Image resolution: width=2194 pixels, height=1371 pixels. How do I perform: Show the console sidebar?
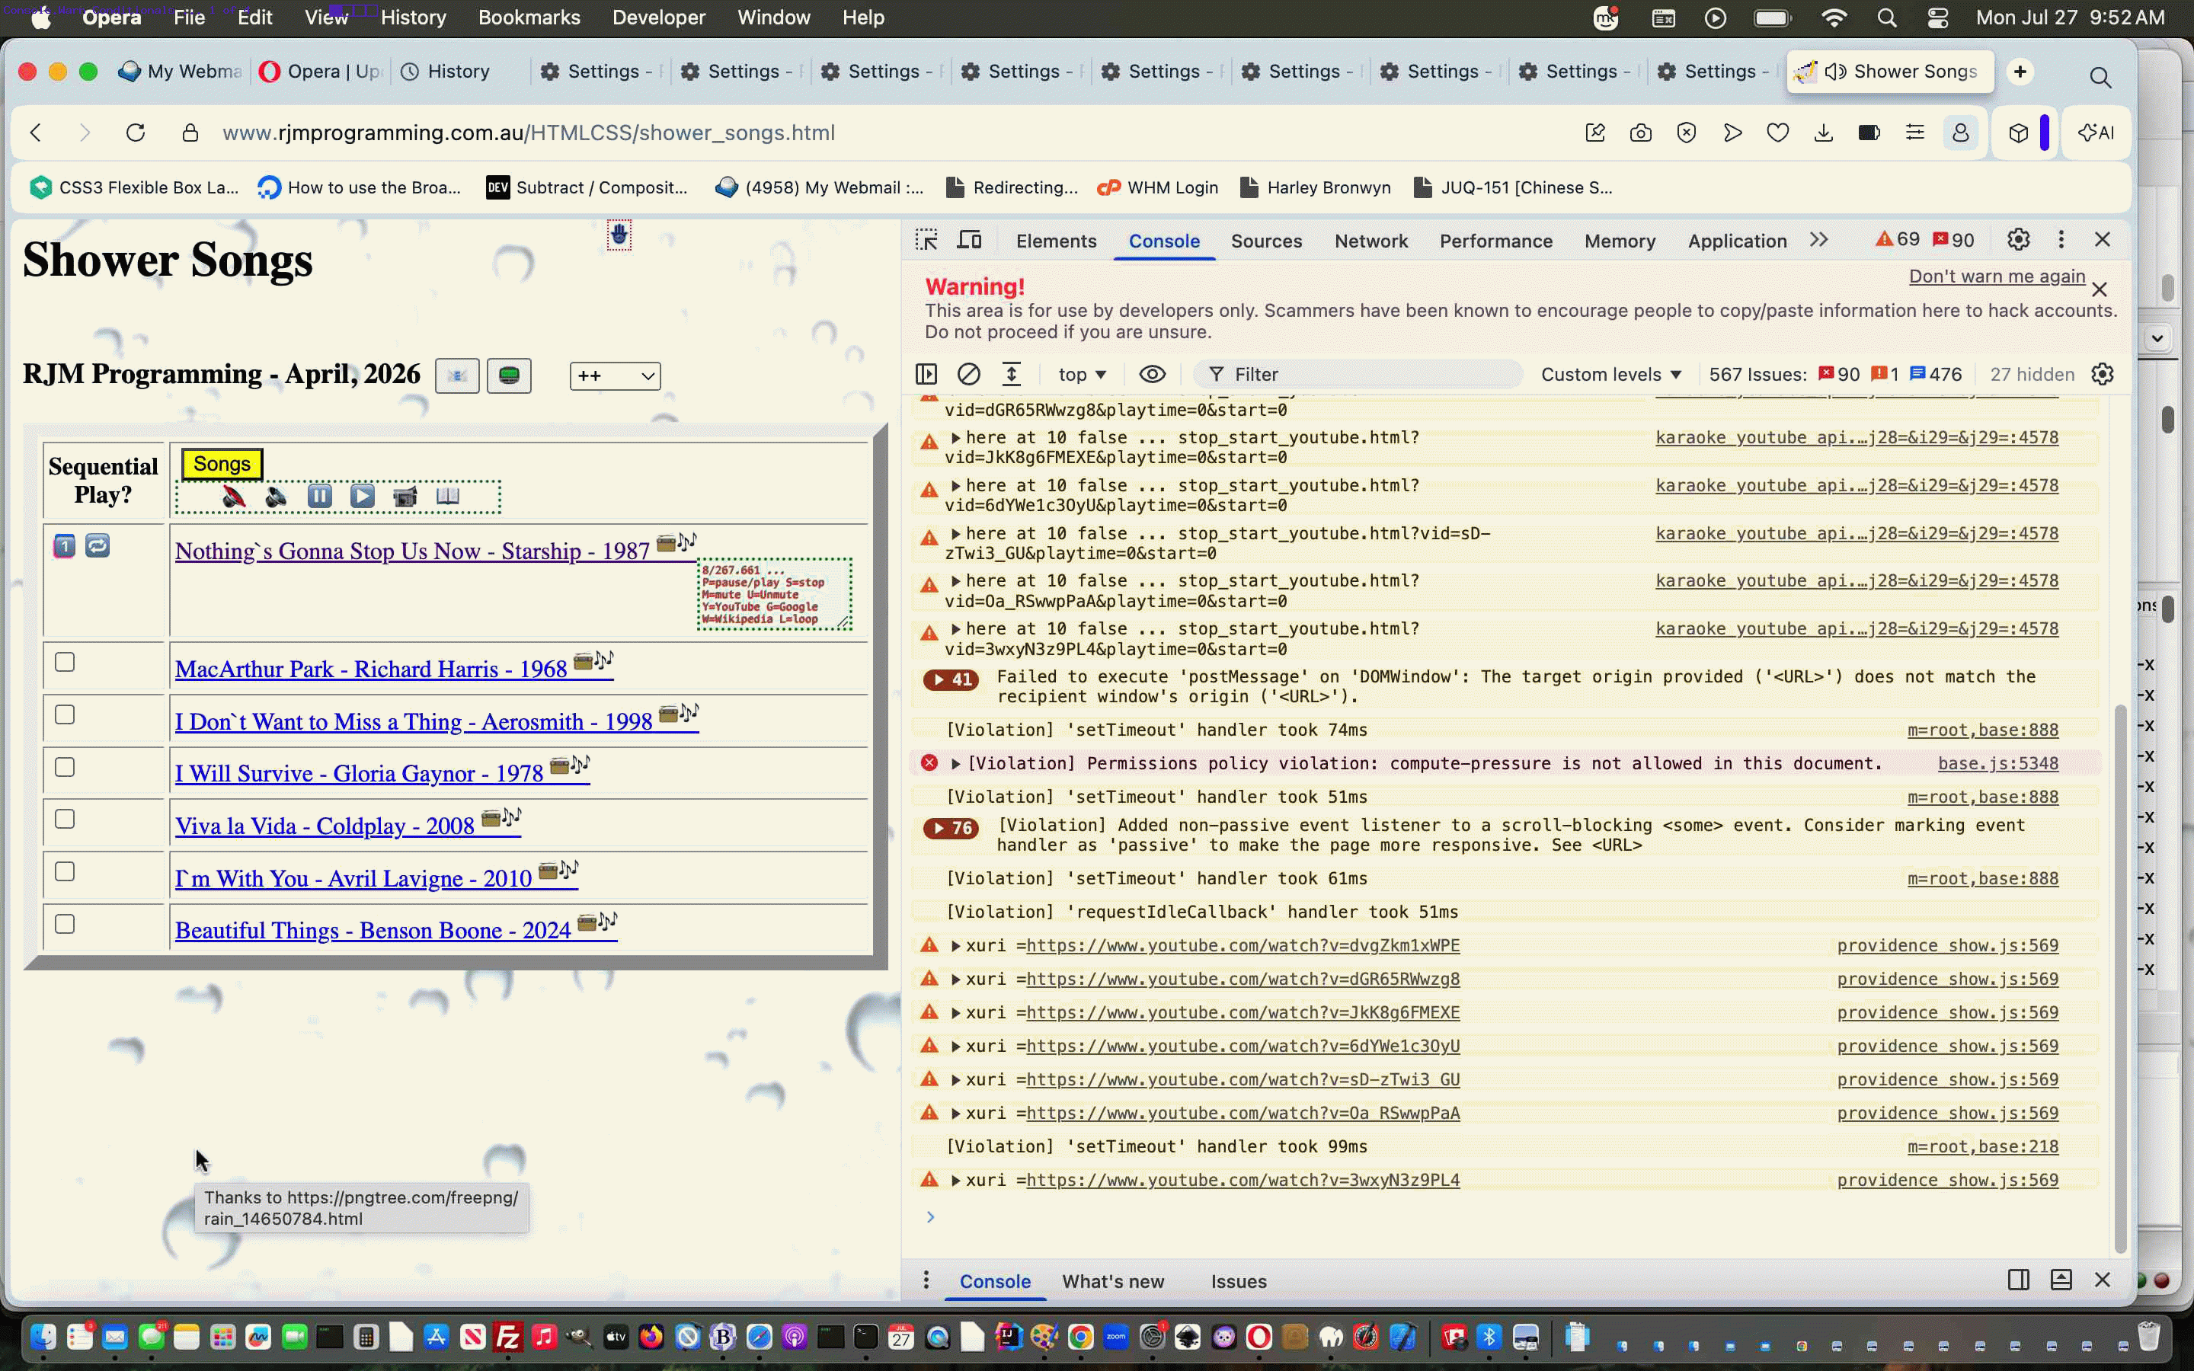tap(926, 375)
